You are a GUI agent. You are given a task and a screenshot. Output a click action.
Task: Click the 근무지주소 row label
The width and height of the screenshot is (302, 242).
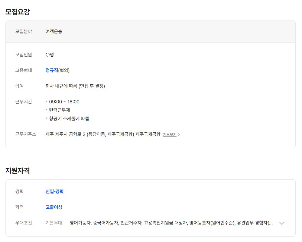(26, 134)
